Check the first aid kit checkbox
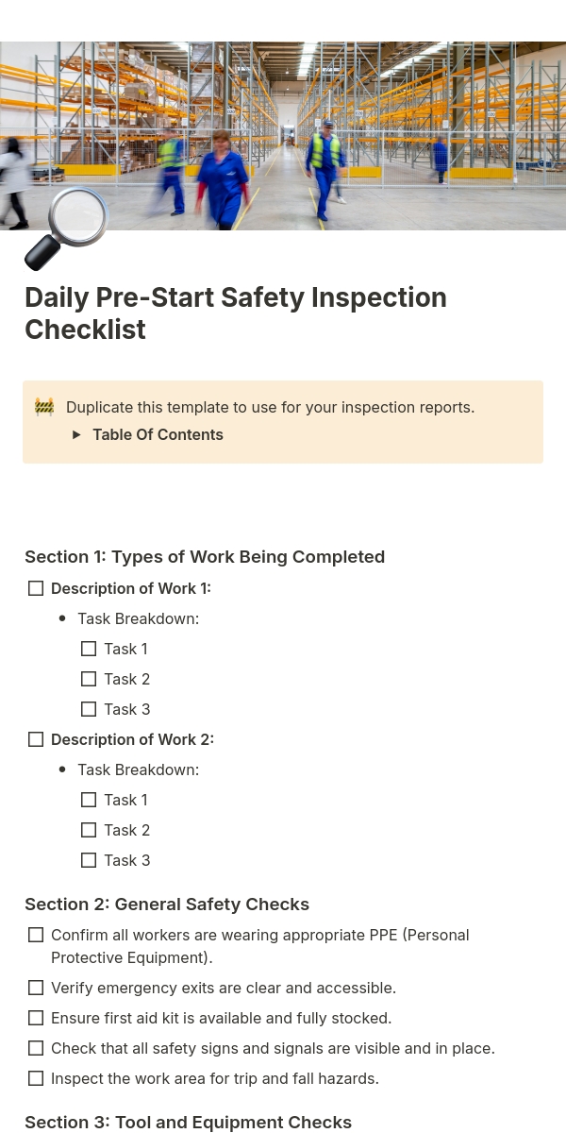 tap(36, 1018)
